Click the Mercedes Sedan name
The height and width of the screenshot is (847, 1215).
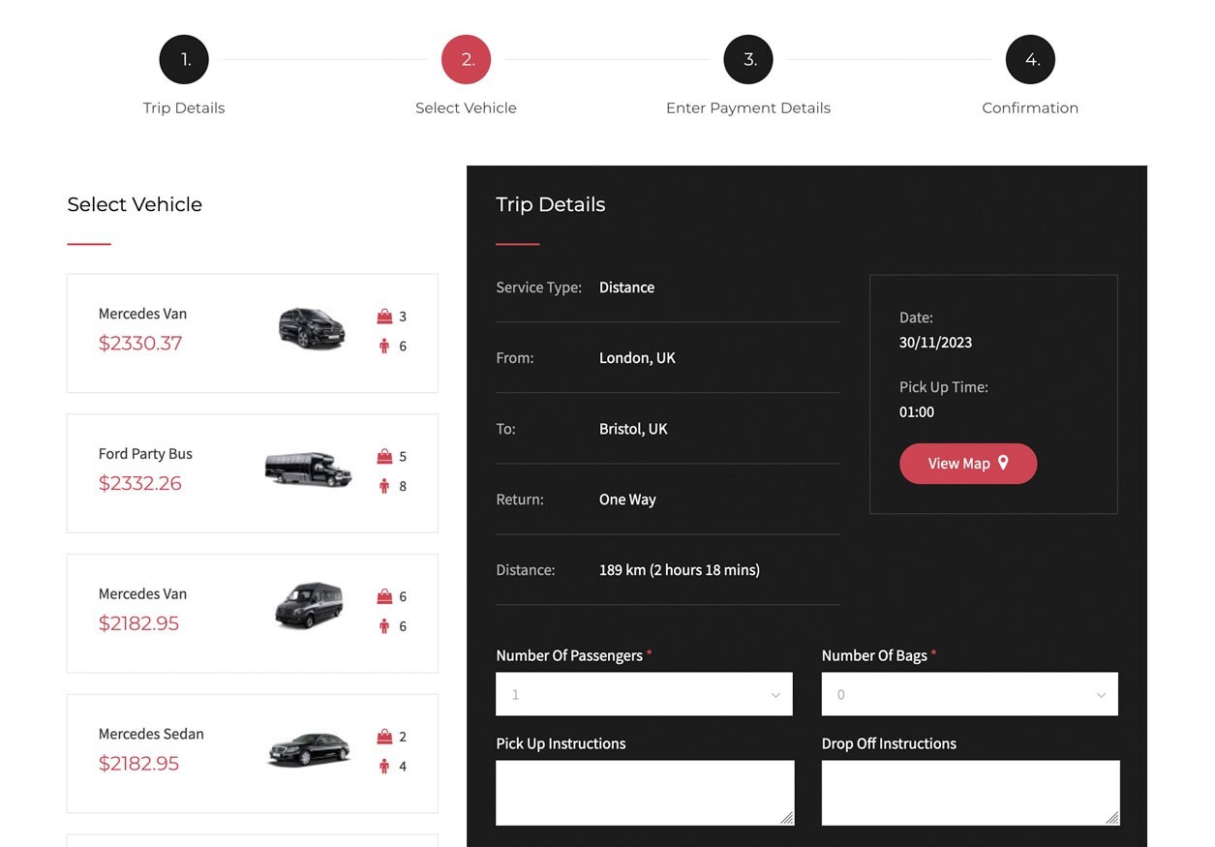[151, 734]
